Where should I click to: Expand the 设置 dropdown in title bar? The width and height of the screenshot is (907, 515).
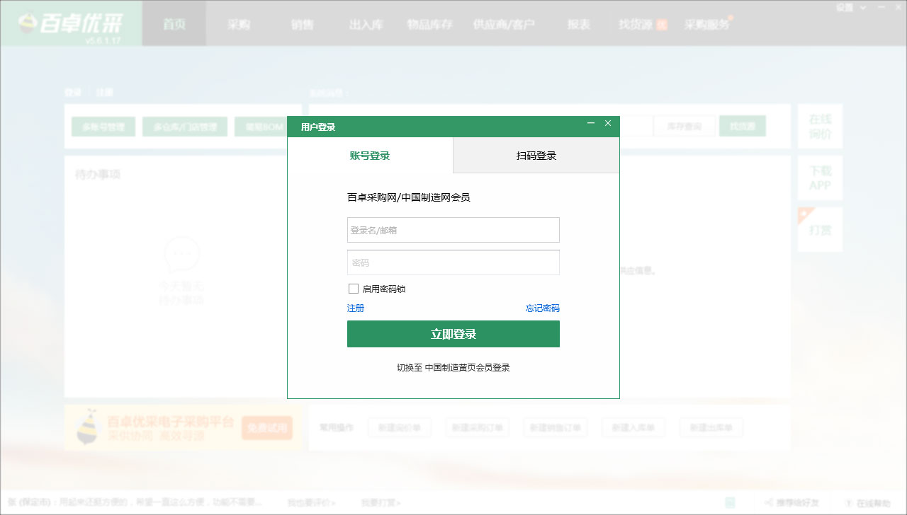pos(850,8)
